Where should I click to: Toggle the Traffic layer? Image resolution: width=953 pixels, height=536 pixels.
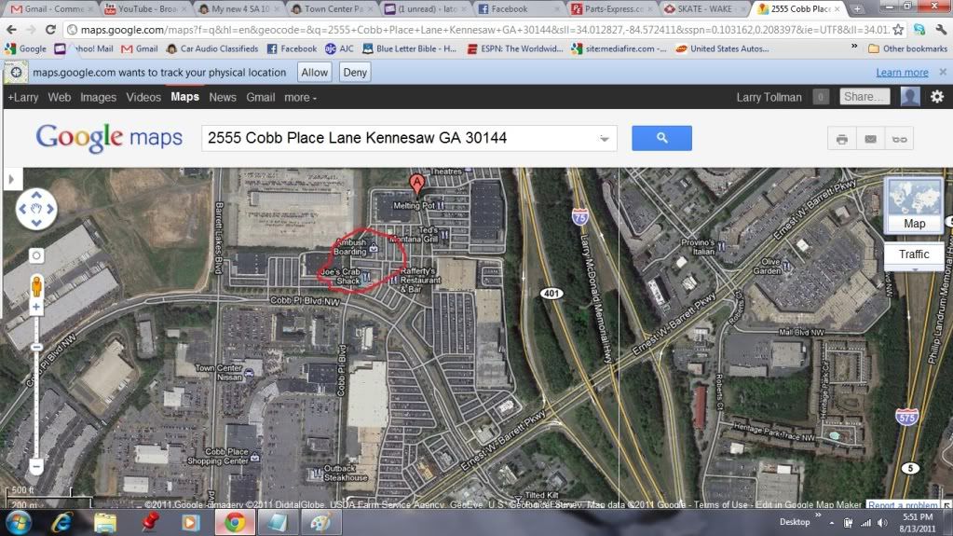[x=914, y=254]
